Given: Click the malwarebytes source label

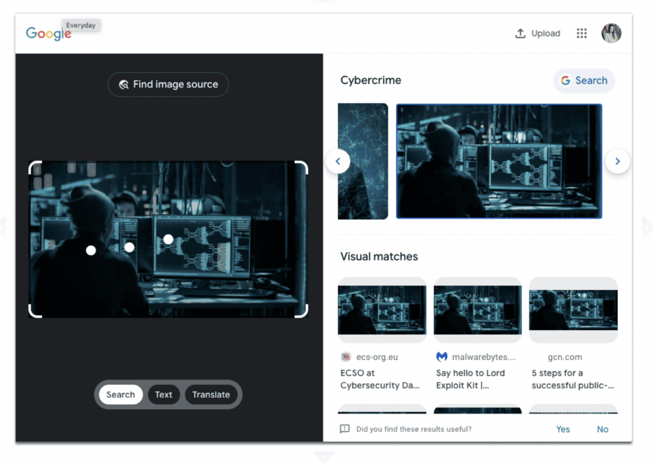Looking at the screenshot, I should (x=484, y=357).
